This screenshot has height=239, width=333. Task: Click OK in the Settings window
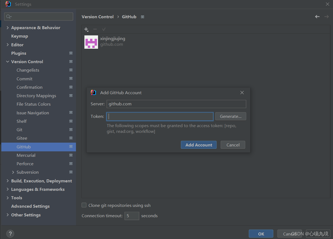[261, 234]
